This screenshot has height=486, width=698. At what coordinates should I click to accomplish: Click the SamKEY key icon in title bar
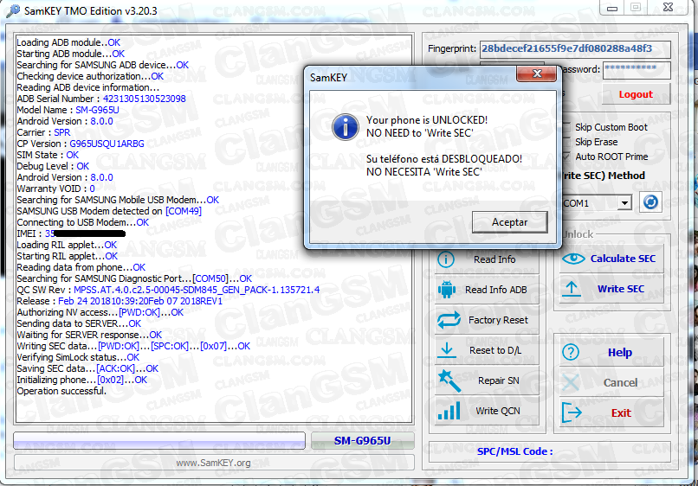pos(13,10)
